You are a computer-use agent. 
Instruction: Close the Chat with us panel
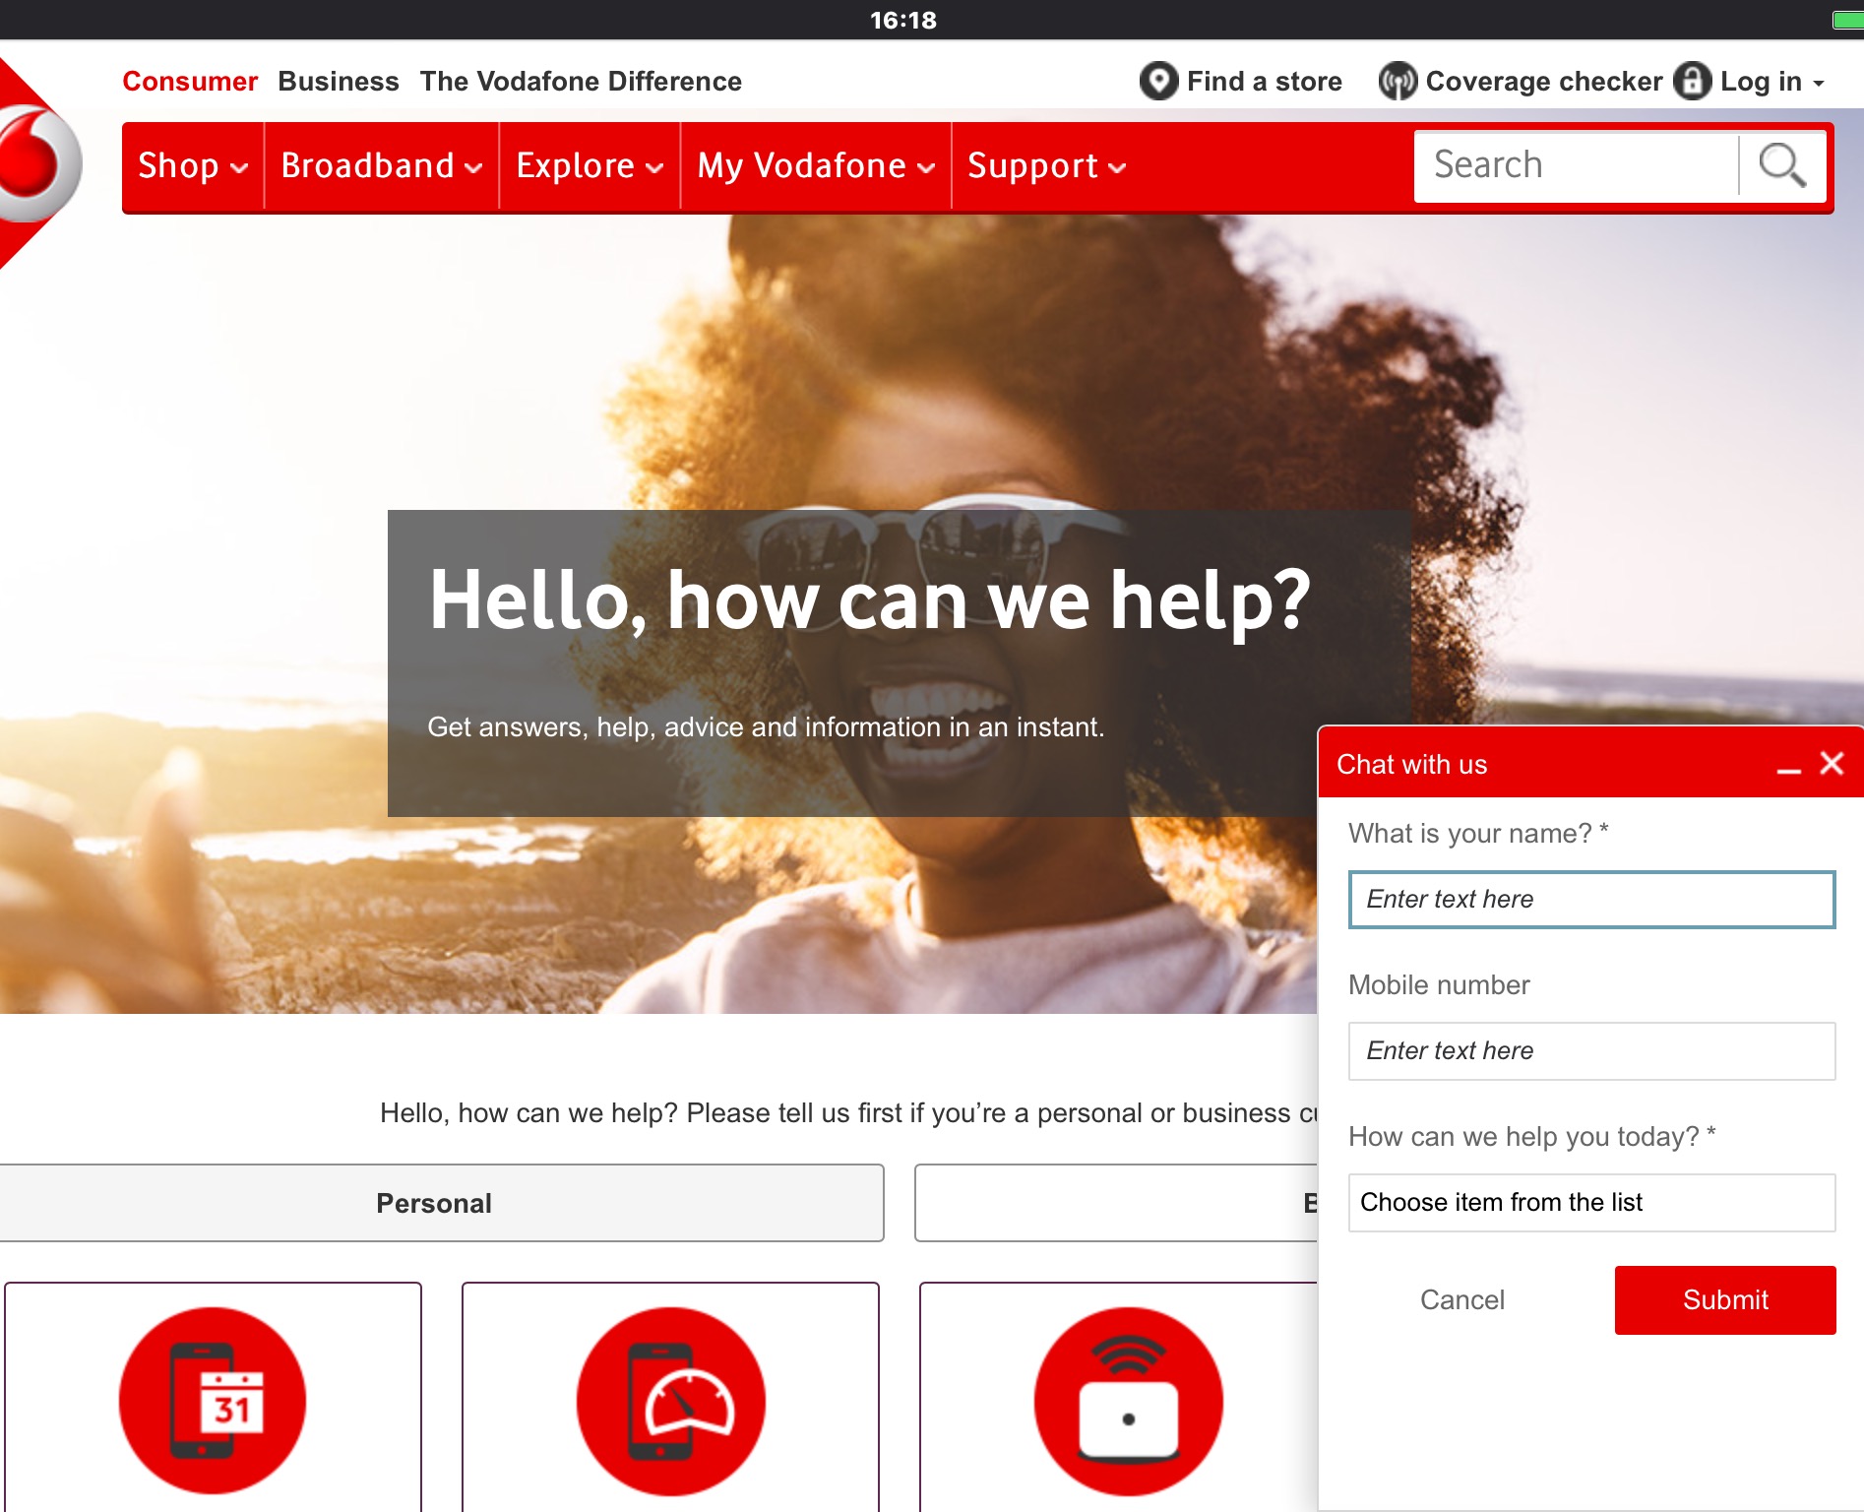1832,763
